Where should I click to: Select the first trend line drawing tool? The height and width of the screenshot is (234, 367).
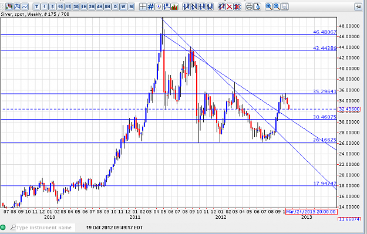pos(186,7)
